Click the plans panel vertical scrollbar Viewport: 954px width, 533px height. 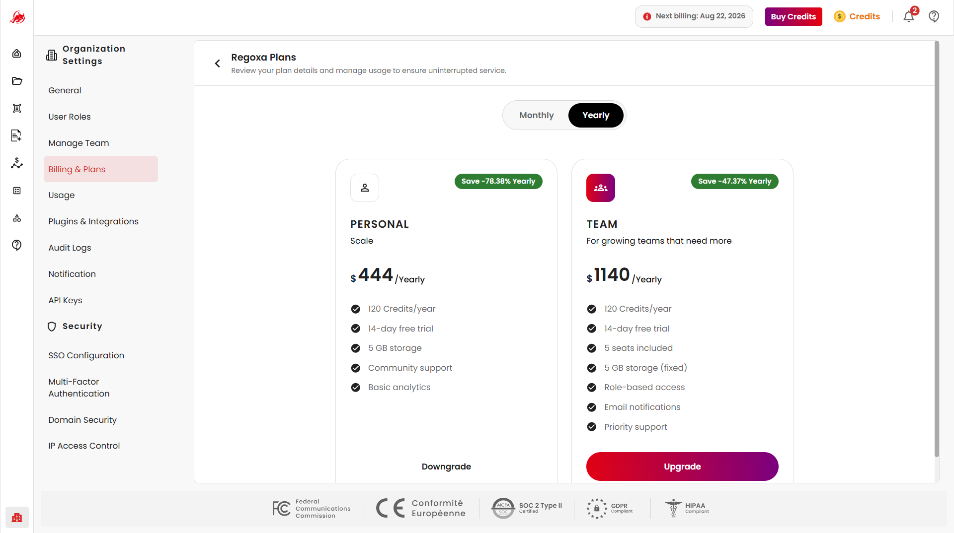(x=937, y=248)
